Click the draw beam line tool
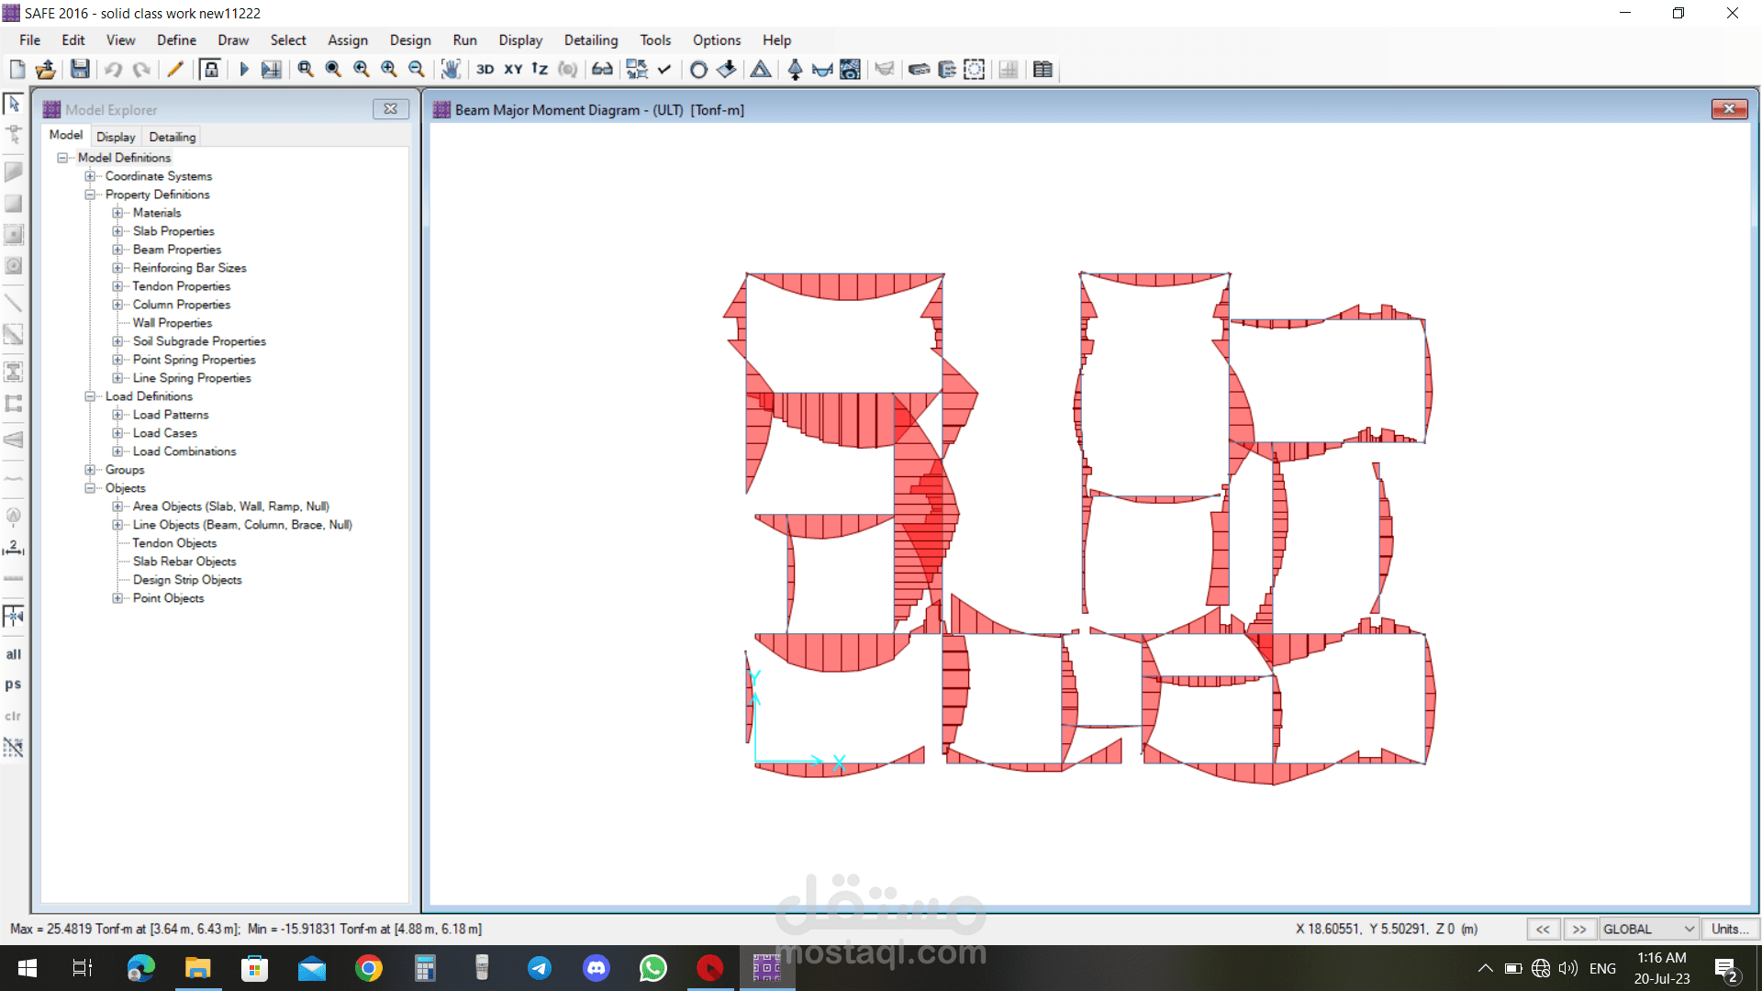Image resolution: width=1762 pixels, height=991 pixels. coord(14,302)
